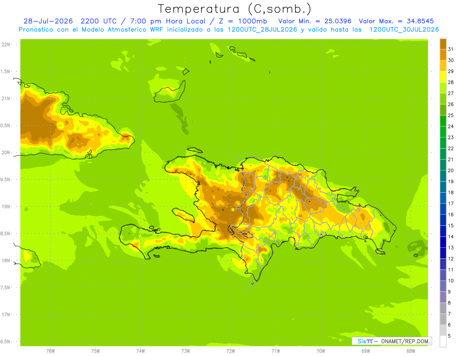Pick legend swatch between 27 and 28

click(x=443, y=88)
